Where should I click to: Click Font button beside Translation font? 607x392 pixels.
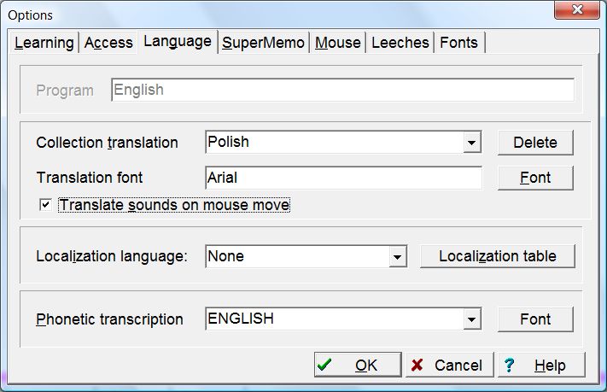pos(535,178)
